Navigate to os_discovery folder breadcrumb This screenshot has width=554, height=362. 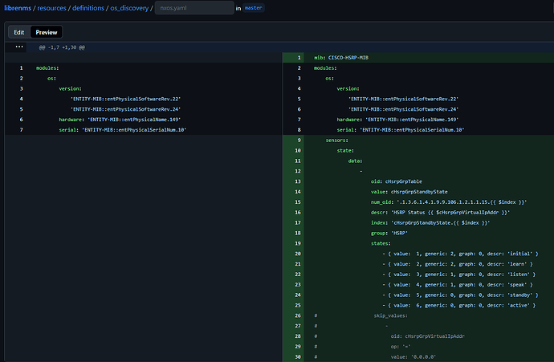point(128,8)
